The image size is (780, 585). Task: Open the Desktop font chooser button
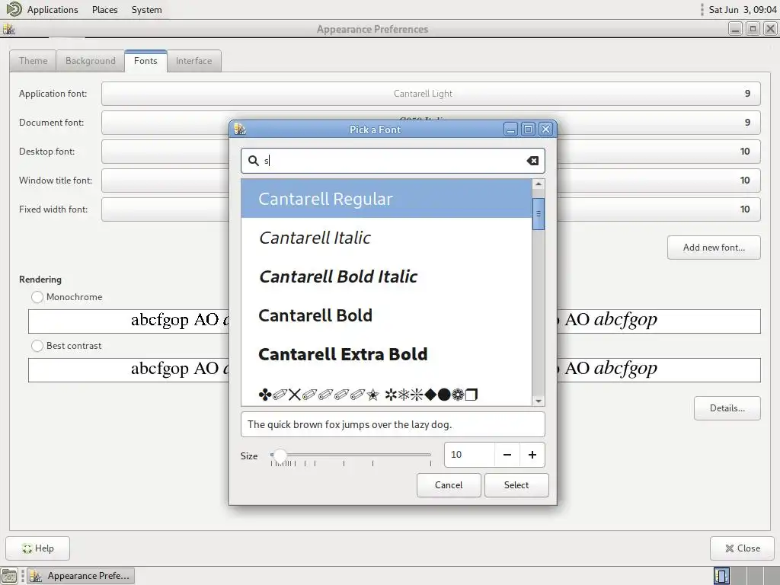point(431,152)
